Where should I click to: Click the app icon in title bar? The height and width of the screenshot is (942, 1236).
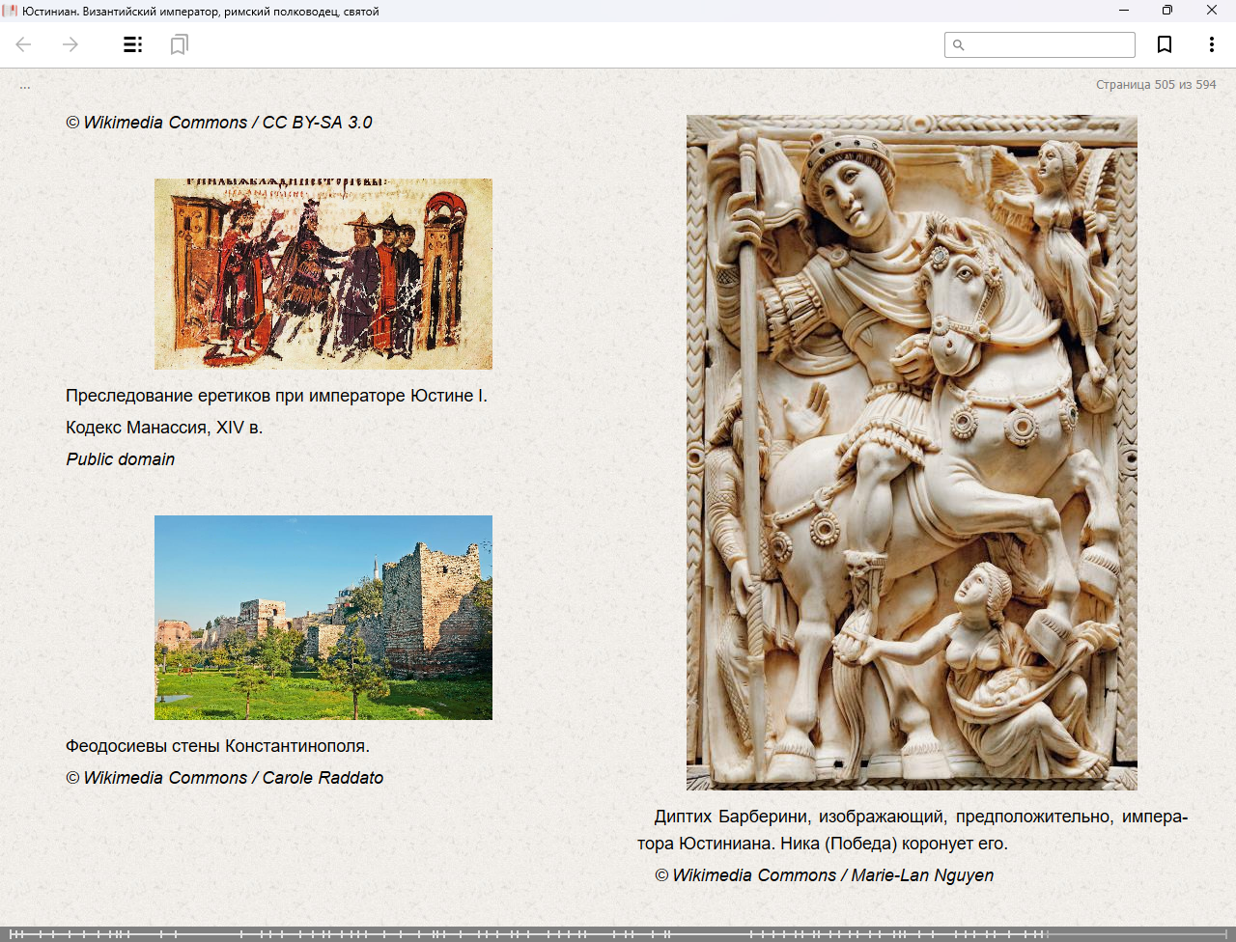11,11
